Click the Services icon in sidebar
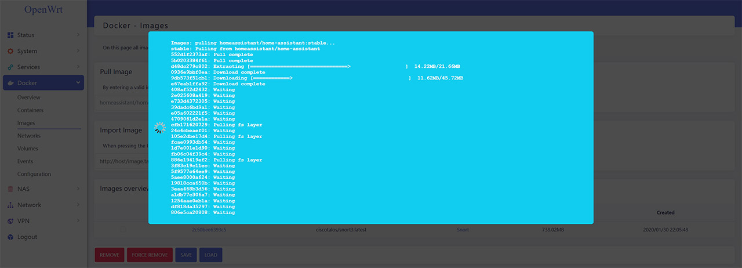Viewport: 742px width, 268px height. [x=10, y=67]
